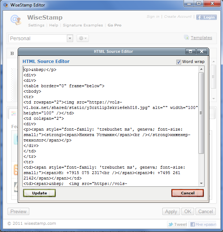Image resolution: width=223 pixels, height=232 pixels.
Task: Click the <tbody> line in source
Action: pyautogui.click(x=32, y=91)
